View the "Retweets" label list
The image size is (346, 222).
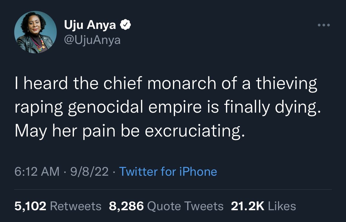tap(76, 206)
